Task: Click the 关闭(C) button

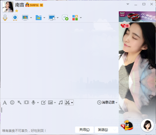Action: [84, 130]
